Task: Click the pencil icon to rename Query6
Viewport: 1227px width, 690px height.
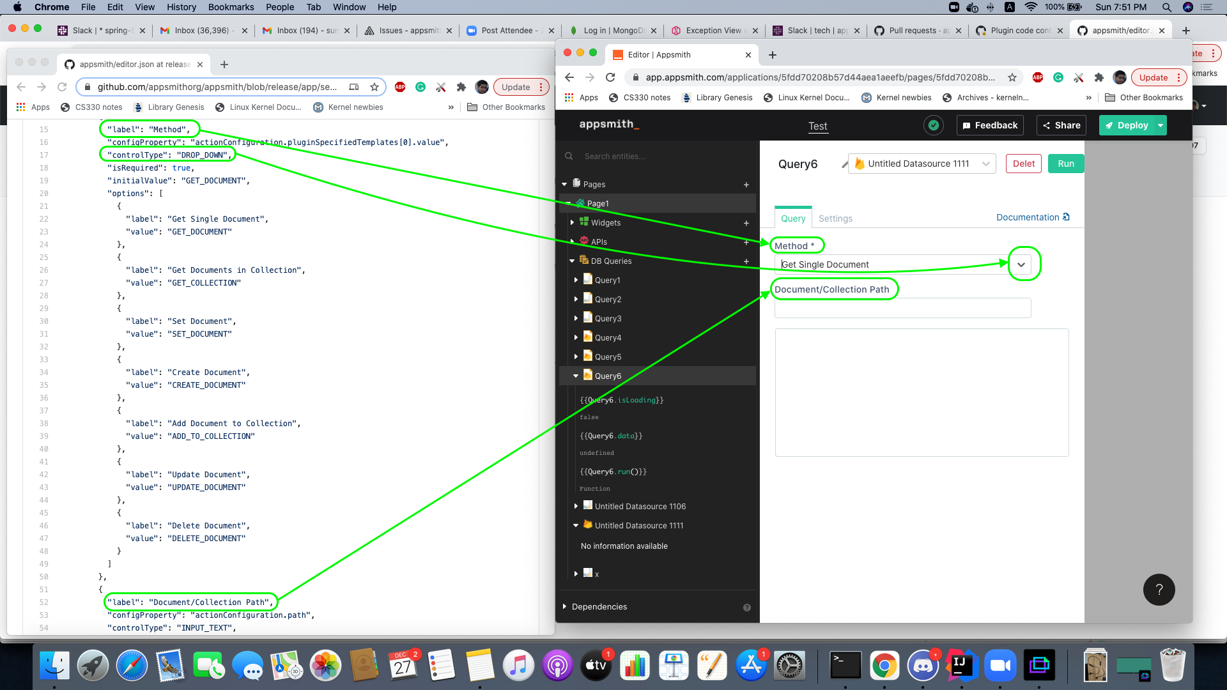Action: tap(844, 165)
